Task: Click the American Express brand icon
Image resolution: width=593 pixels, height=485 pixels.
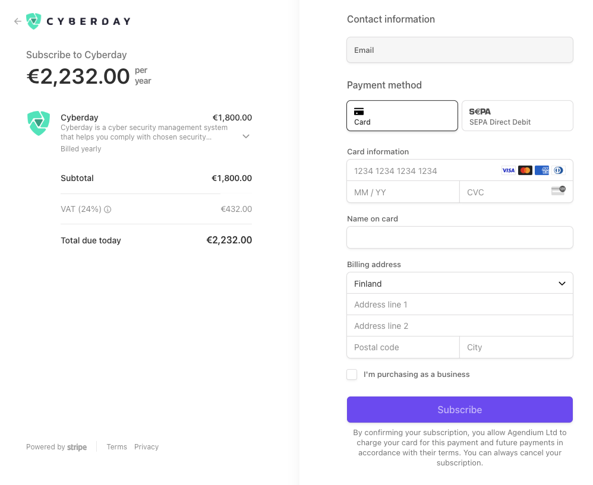Action: (x=541, y=170)
